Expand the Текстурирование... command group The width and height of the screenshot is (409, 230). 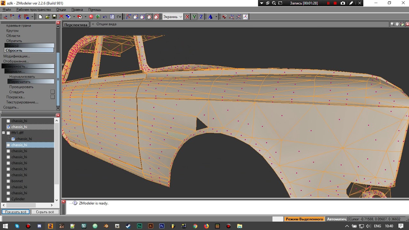[22, 102]
